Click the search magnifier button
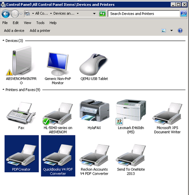 click(184, 13)
